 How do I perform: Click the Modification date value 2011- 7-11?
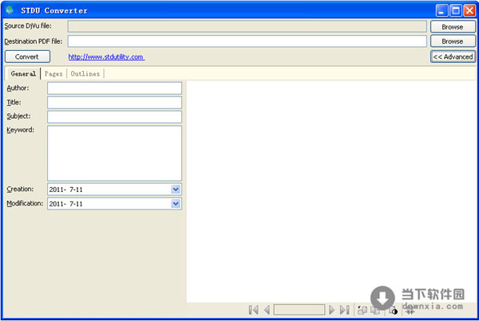click(x=66, y=204)
